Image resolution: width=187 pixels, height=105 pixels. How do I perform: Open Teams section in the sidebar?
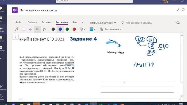(2, 29)
